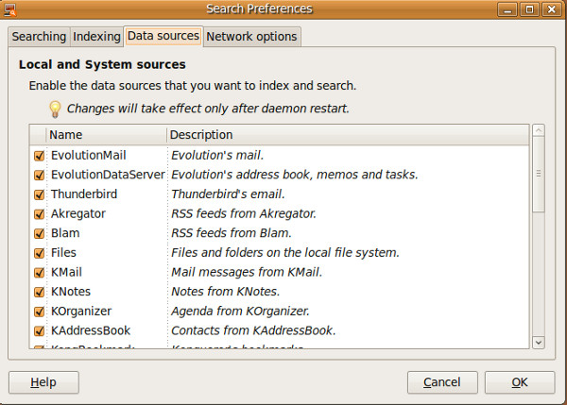Screen dimensions: 567x405
Task: Click the scrollbar up arrow
Action: click(539, 130)
